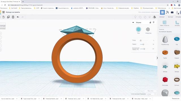Pick the yellow Star shape
181x101 pixels.
(x=177, y=66)
